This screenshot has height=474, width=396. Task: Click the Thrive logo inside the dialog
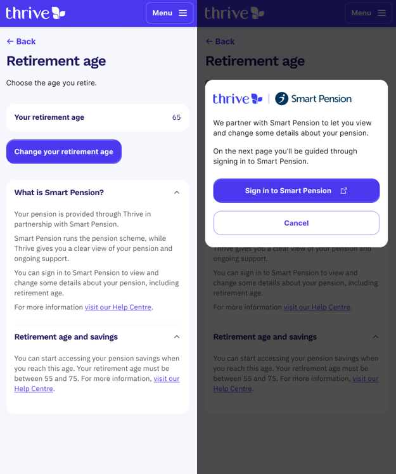(238, 99)
